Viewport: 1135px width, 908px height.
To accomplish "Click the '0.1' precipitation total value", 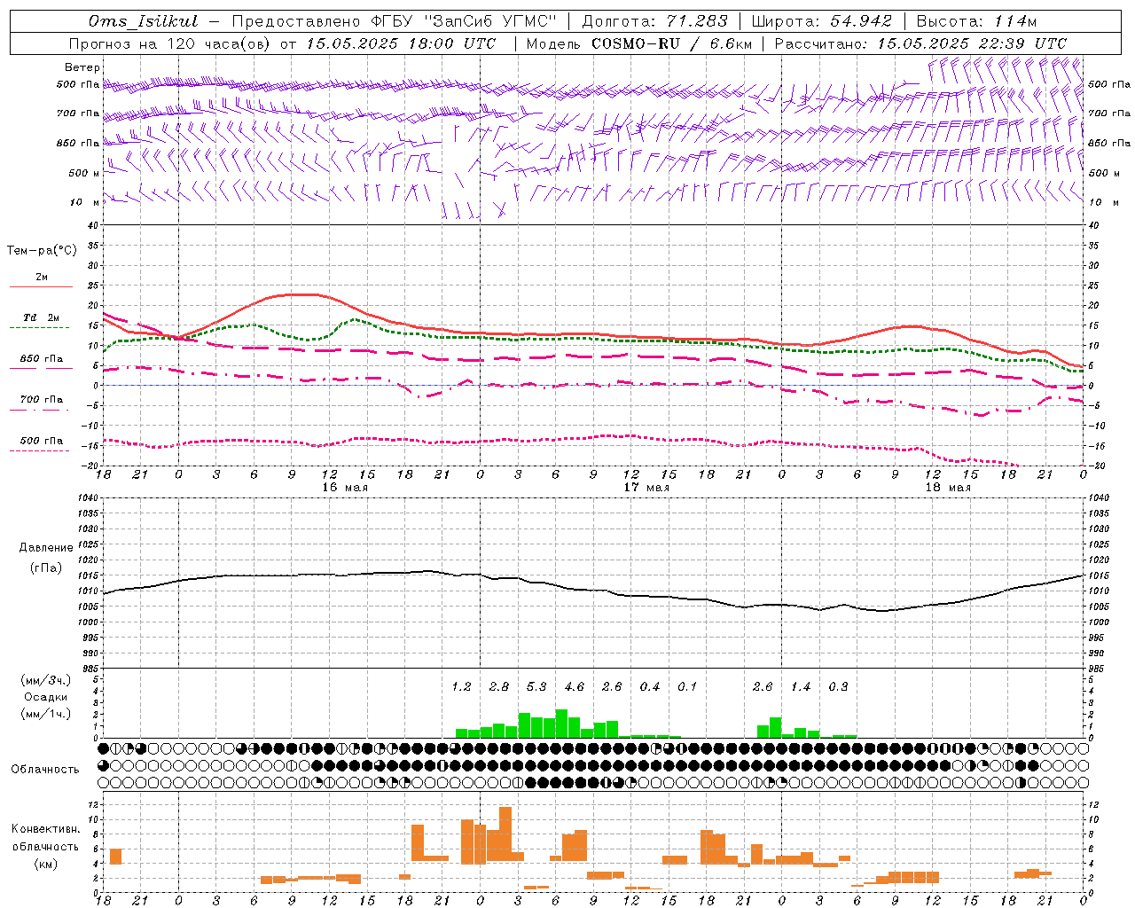I will click(687, 687).
